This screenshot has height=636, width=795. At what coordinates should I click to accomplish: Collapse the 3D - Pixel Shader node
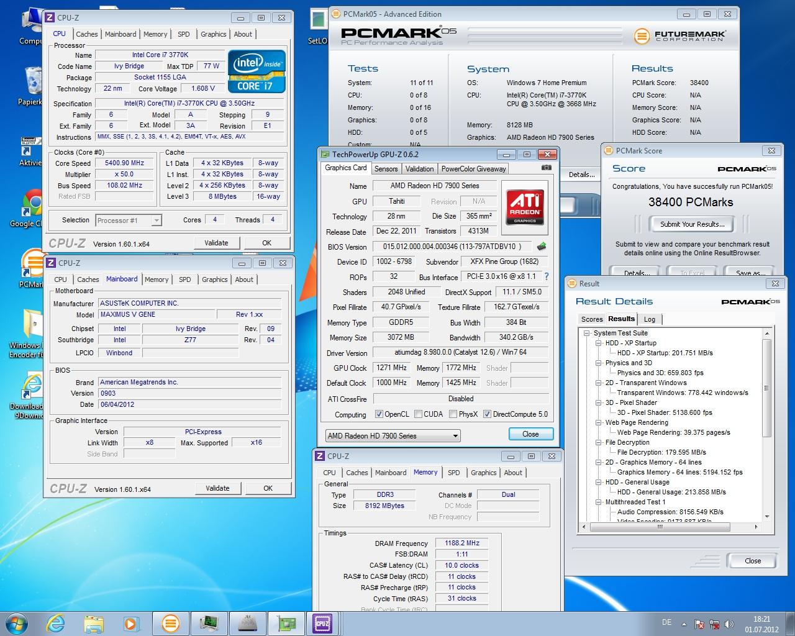(x=599, y=402)
